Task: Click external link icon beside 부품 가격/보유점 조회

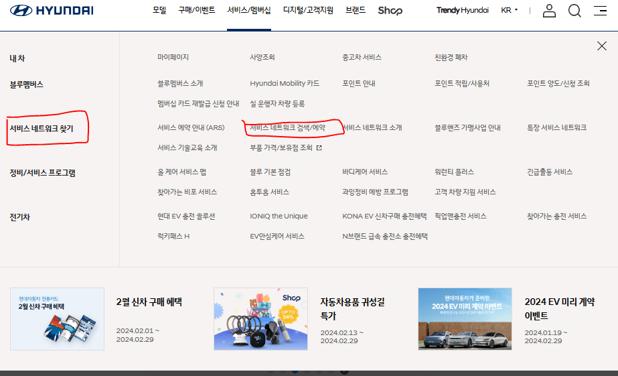Action: click(x=319, y=148)
